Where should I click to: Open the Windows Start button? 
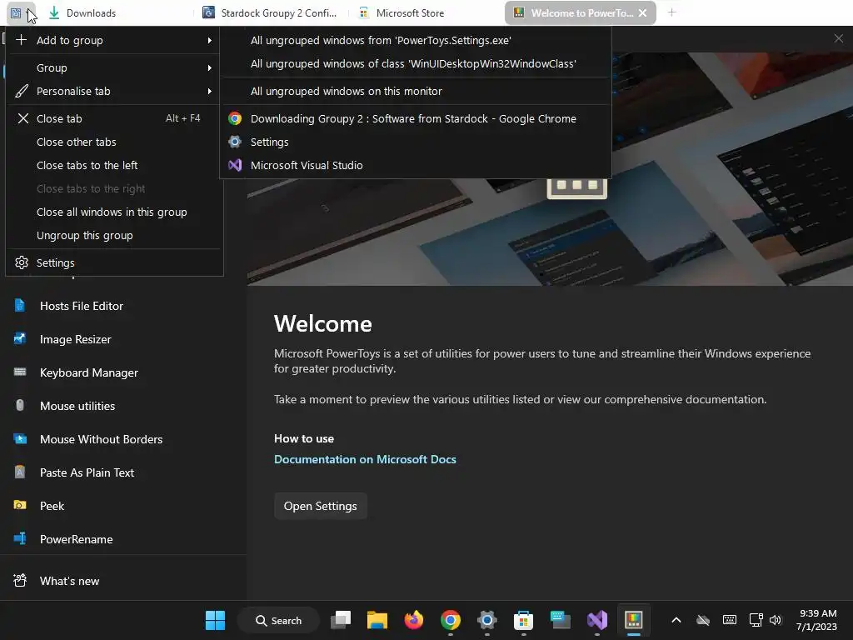point(216,620)
